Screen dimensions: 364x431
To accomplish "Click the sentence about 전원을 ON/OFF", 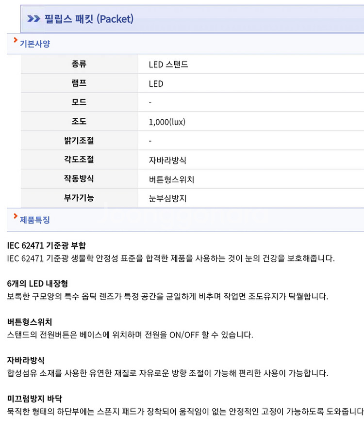I will 130,335.
